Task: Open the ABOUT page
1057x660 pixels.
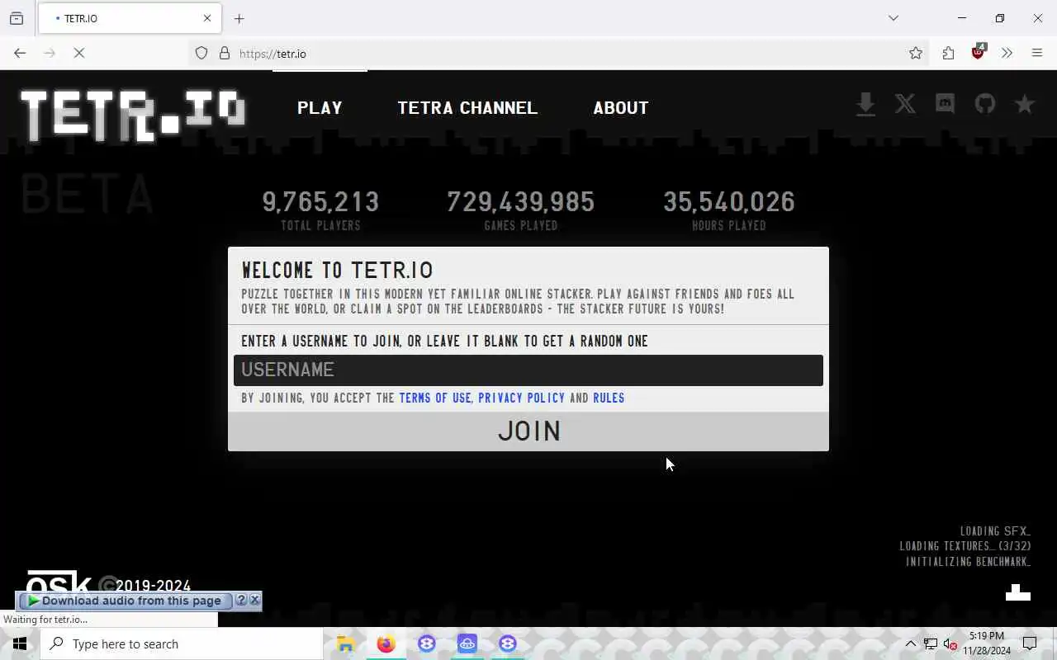Action: [x=621, y=108]
